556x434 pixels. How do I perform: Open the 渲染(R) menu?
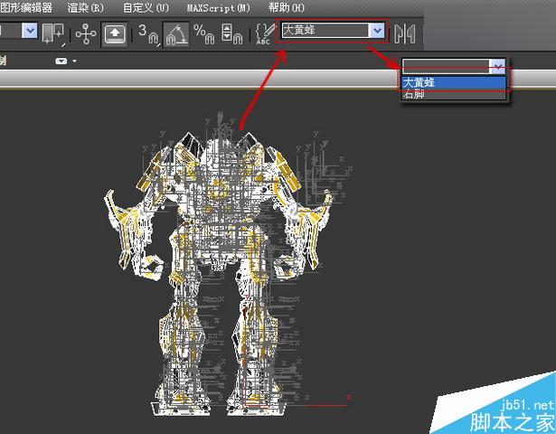pyautogui.click(x=86, y=8)
